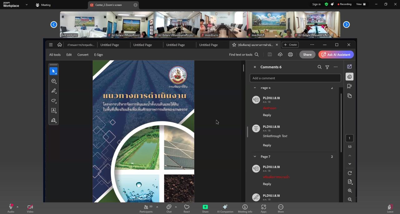Open the bookmarks panel icon

(x=349, y=86)
